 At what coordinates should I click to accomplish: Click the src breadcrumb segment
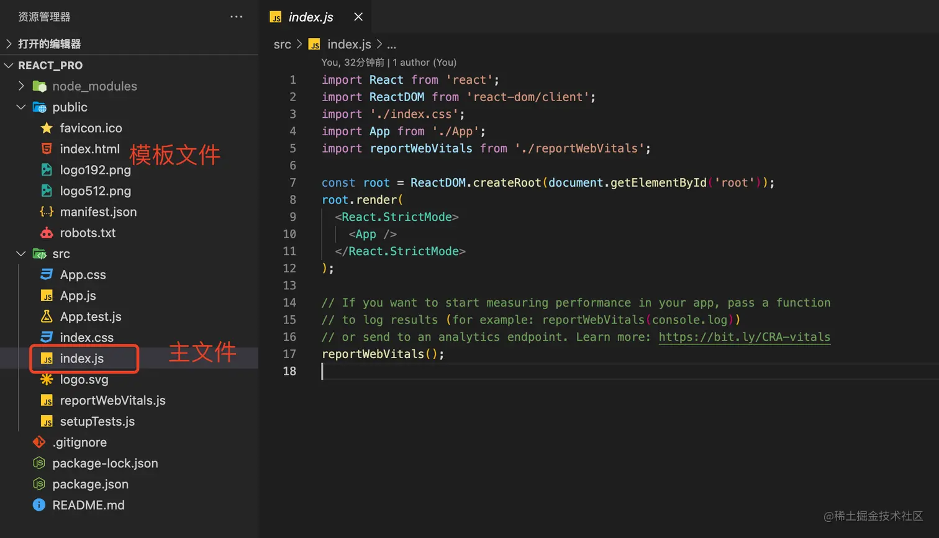pos(282,45)
